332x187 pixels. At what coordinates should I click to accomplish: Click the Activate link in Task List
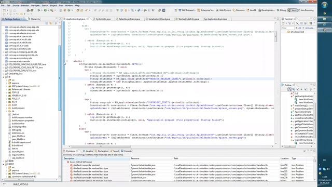click(309, 28)
